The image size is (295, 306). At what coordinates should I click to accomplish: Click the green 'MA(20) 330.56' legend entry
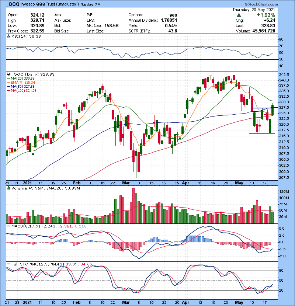22,78
